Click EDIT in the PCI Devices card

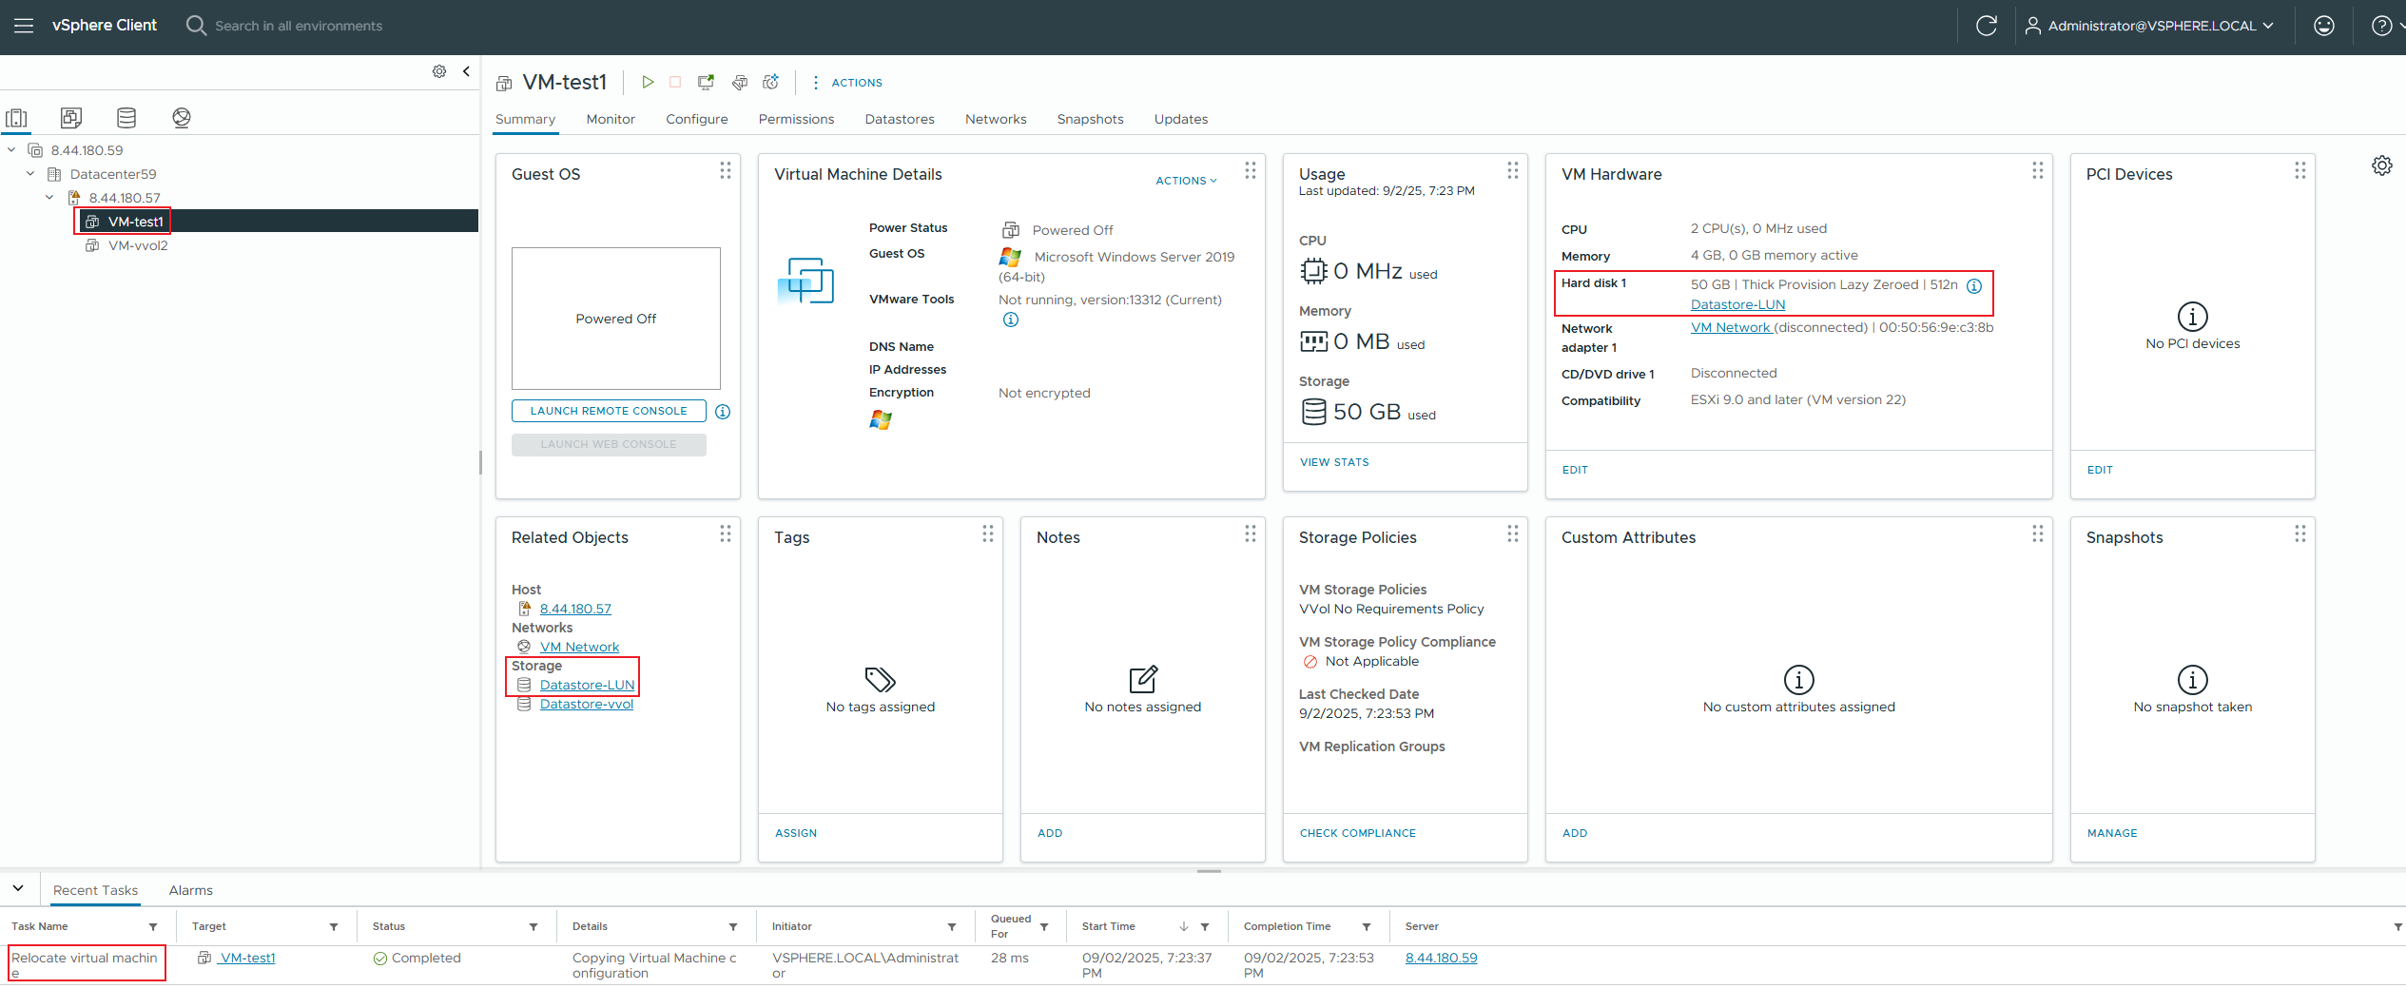2100,470
